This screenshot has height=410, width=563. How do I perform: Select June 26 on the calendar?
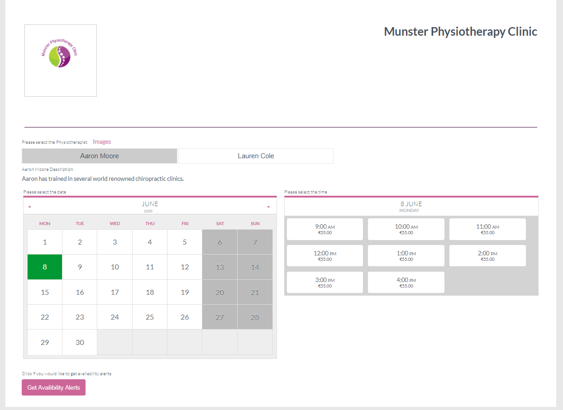pos(185,317)
